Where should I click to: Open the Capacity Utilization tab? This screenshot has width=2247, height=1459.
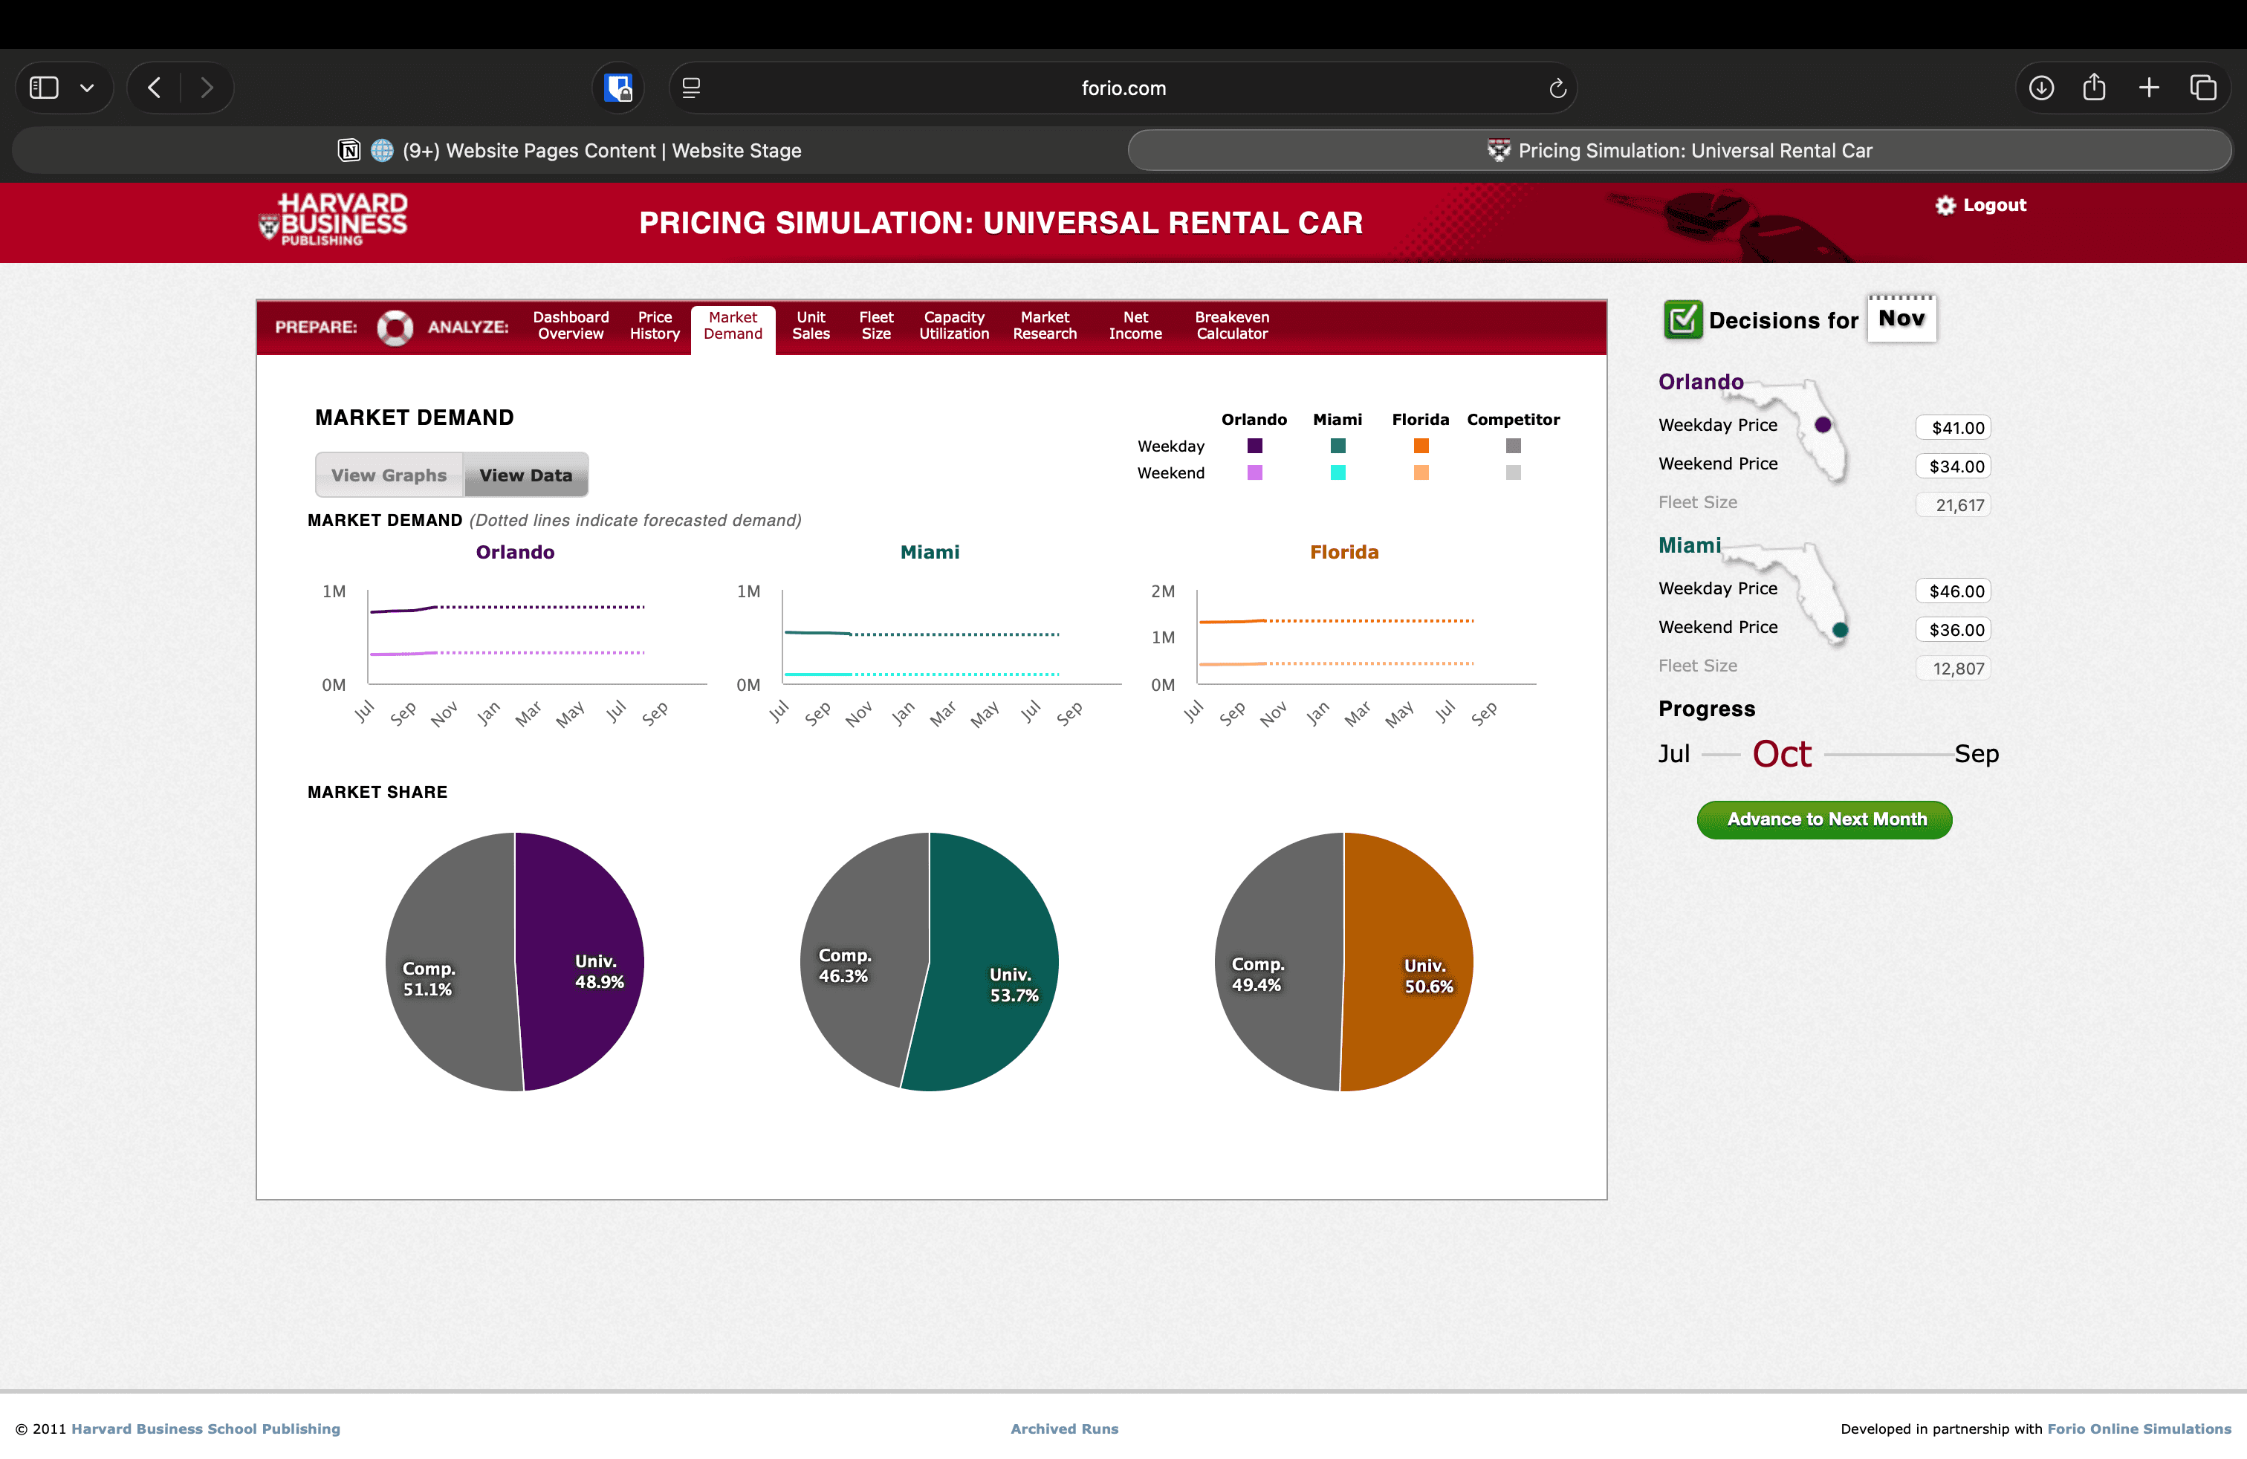953,325
